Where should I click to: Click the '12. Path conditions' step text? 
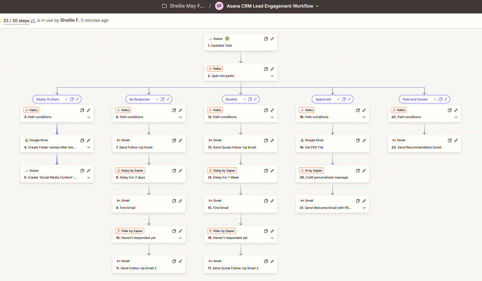(222, 117)
